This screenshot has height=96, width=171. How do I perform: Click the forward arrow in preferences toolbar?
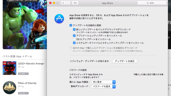pos(68,3)
